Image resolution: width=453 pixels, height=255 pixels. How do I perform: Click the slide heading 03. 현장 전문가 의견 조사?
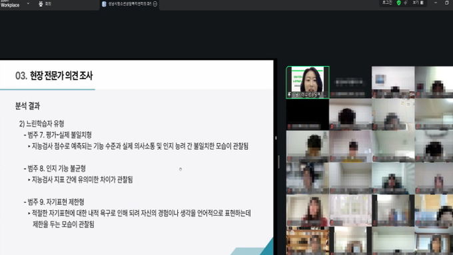(54, 76)
